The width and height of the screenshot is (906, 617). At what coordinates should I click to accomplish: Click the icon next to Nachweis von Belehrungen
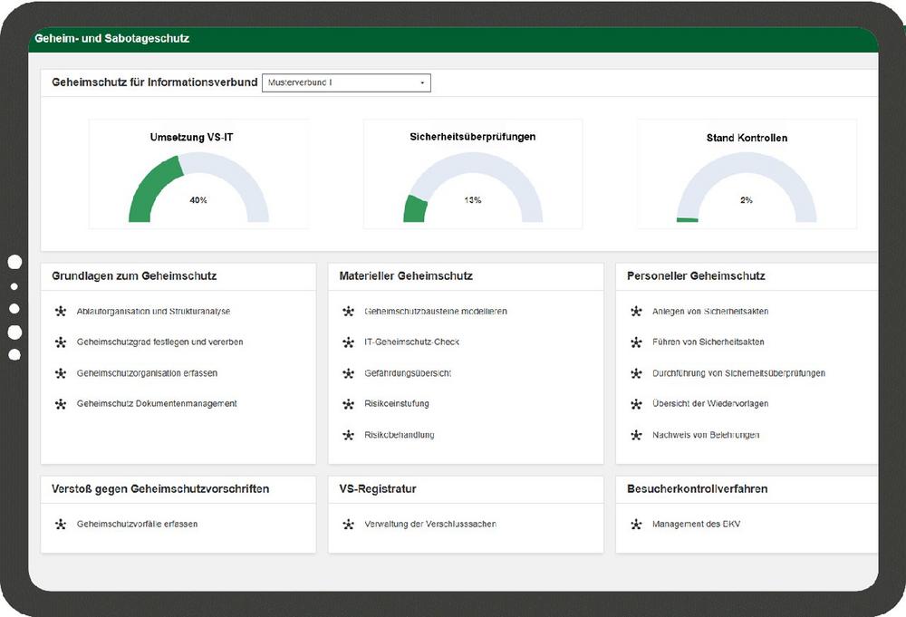pos(636,435)
